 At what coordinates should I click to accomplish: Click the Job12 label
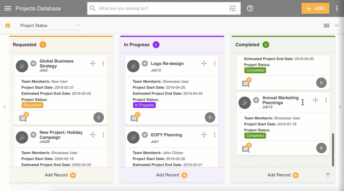pyautogui.click(x=156, y=70)
